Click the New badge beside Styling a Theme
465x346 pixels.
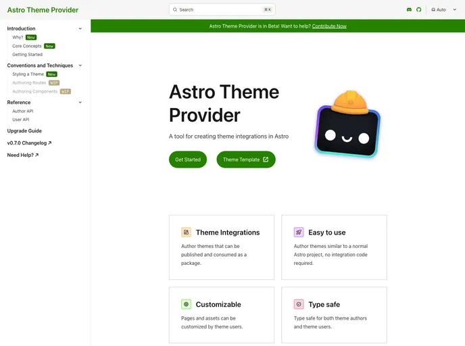[x=51, y=74]
